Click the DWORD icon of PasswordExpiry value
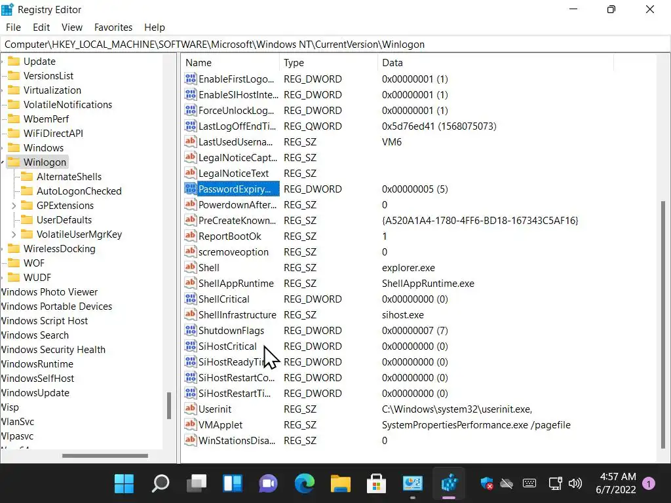The image size is (671, 503). [x=191, y=189]
